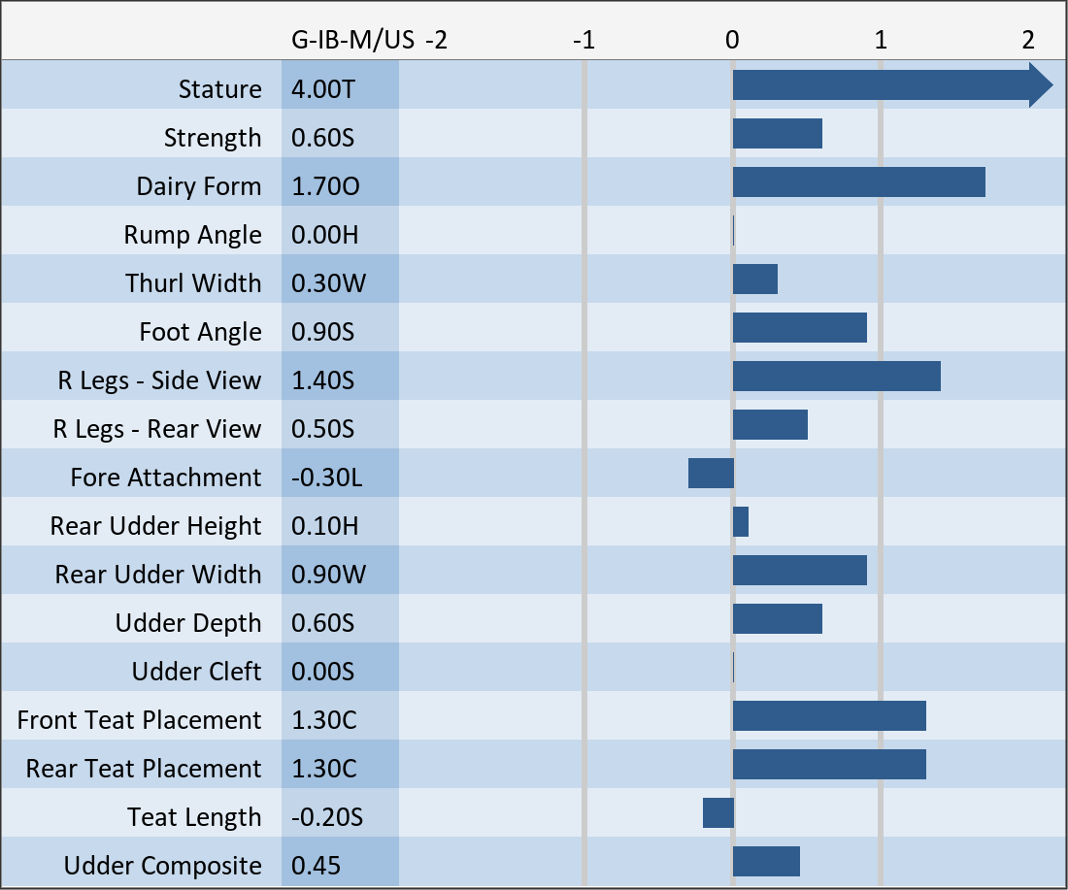The height and width of the screenshot is (890, 1068).
Task: Click the Strength trait label
Action: coord(213,138)
